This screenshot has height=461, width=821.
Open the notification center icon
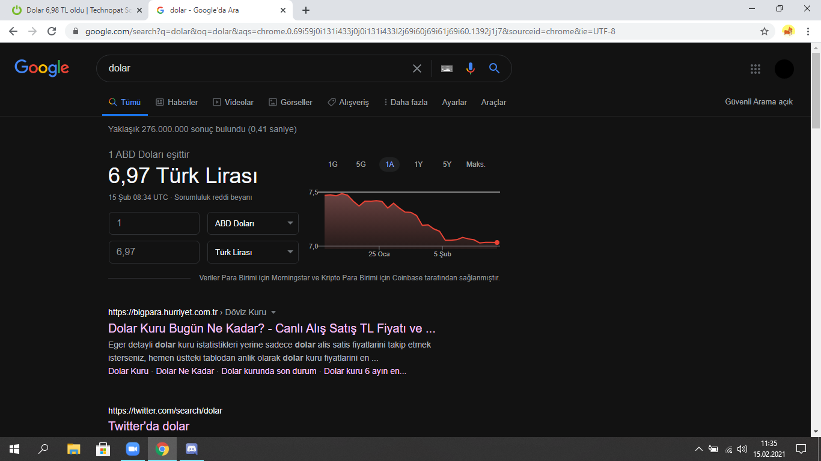801,449
